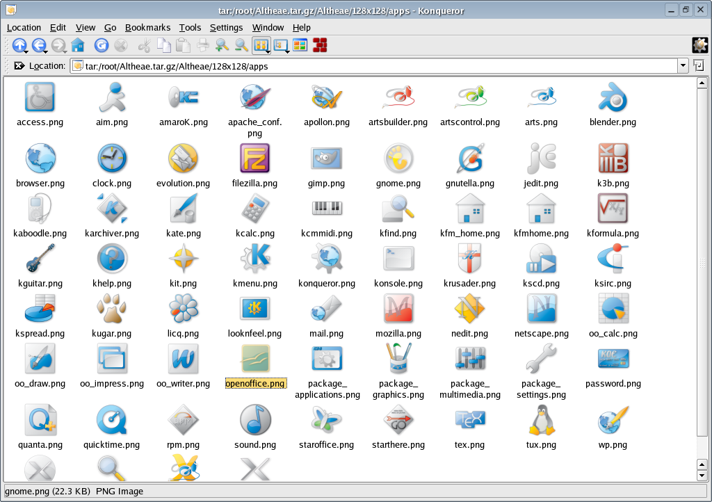Click the password.png file name
This screenshot has width=712, height=502.
(613, 384)
